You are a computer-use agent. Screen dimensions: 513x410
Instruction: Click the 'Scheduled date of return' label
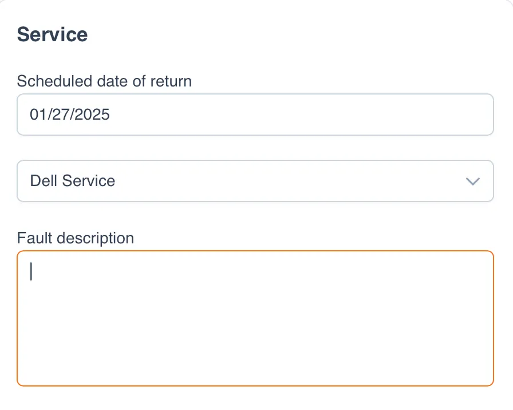(104, 81)
